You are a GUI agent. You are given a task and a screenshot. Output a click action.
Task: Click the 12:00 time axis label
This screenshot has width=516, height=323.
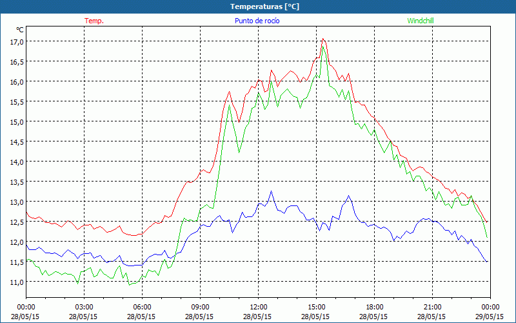259,307
